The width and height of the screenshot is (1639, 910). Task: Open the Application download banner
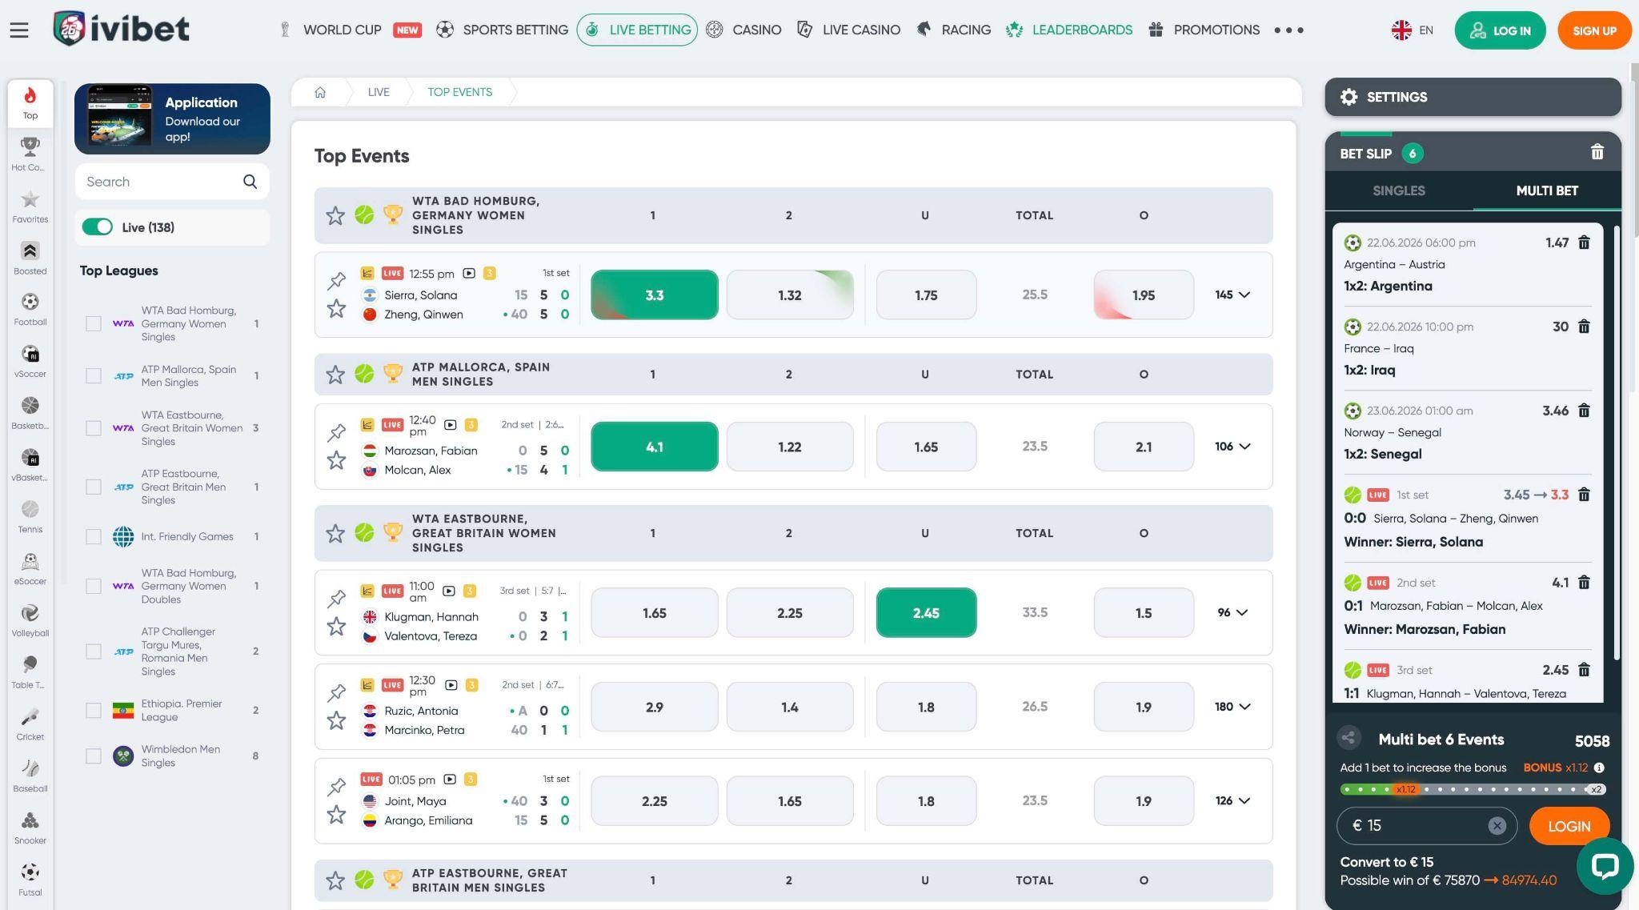click(x=172, y=118)
